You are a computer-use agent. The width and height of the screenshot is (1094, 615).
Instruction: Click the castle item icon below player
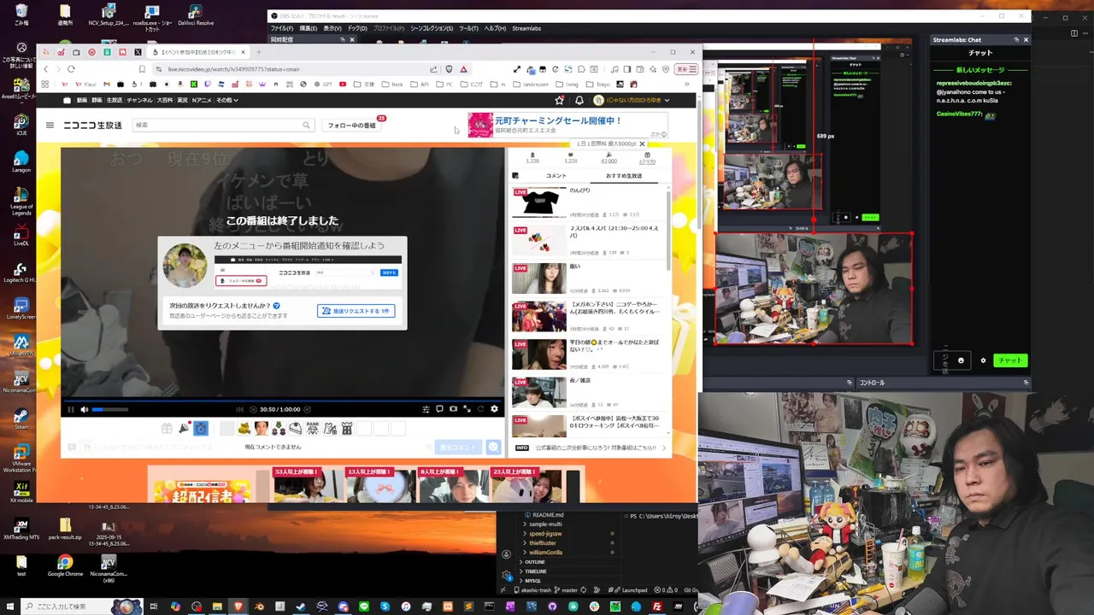pos(347,428)
